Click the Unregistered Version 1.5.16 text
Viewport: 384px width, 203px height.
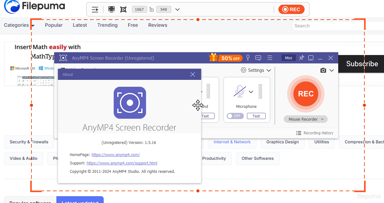[x=129, y=143]
